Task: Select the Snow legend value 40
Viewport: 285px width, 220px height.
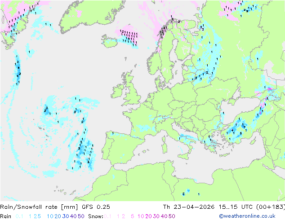Action: (164, 216)
